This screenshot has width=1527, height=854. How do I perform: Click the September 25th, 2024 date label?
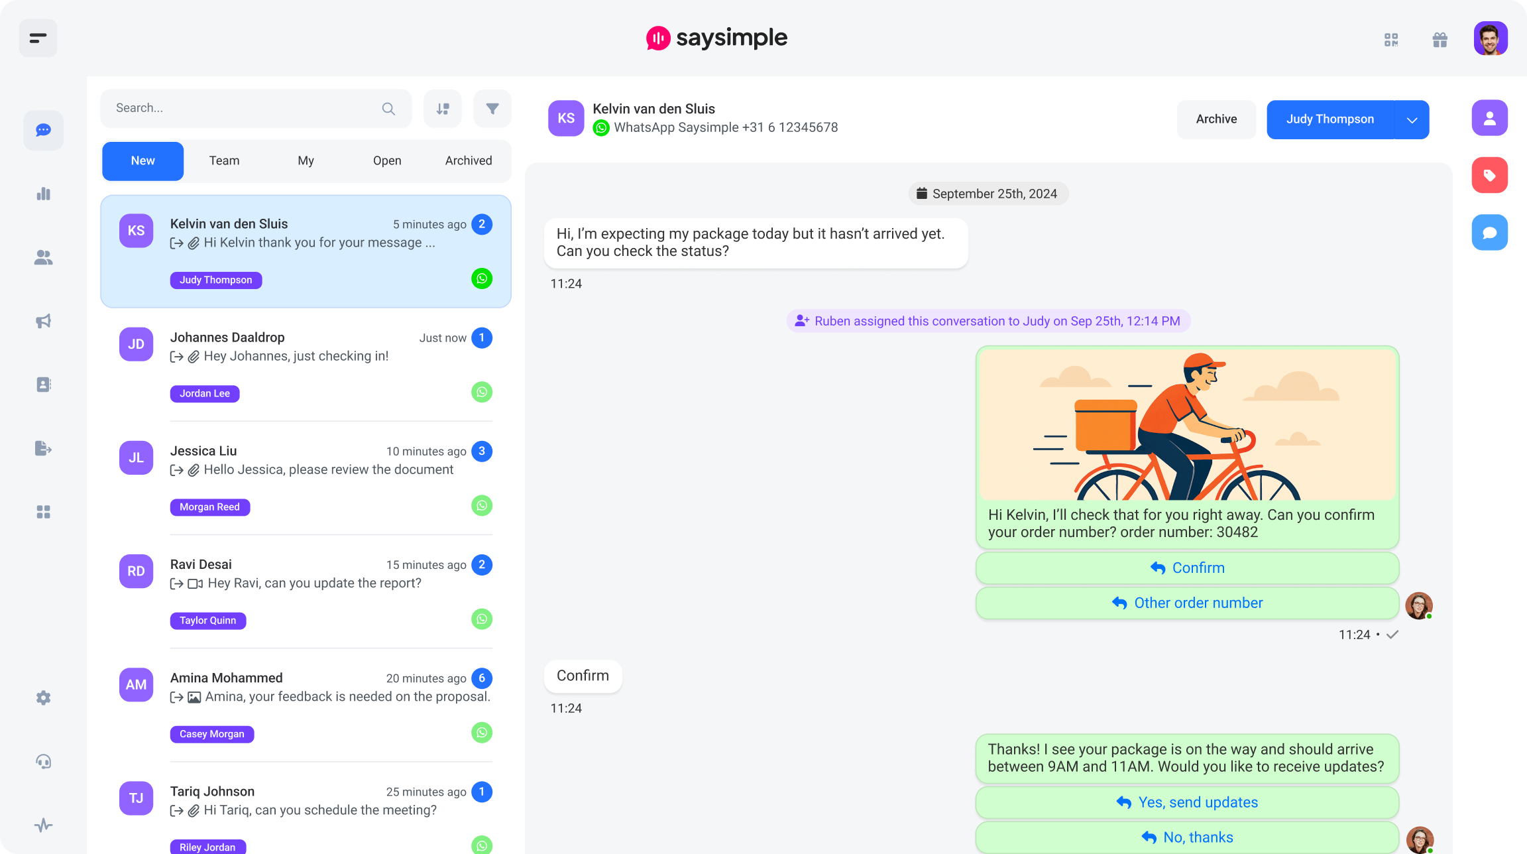coord(988,194)
